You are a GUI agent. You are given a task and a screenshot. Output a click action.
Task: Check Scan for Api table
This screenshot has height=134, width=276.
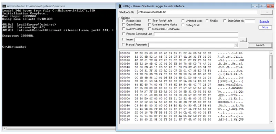[x=149, y=21]
